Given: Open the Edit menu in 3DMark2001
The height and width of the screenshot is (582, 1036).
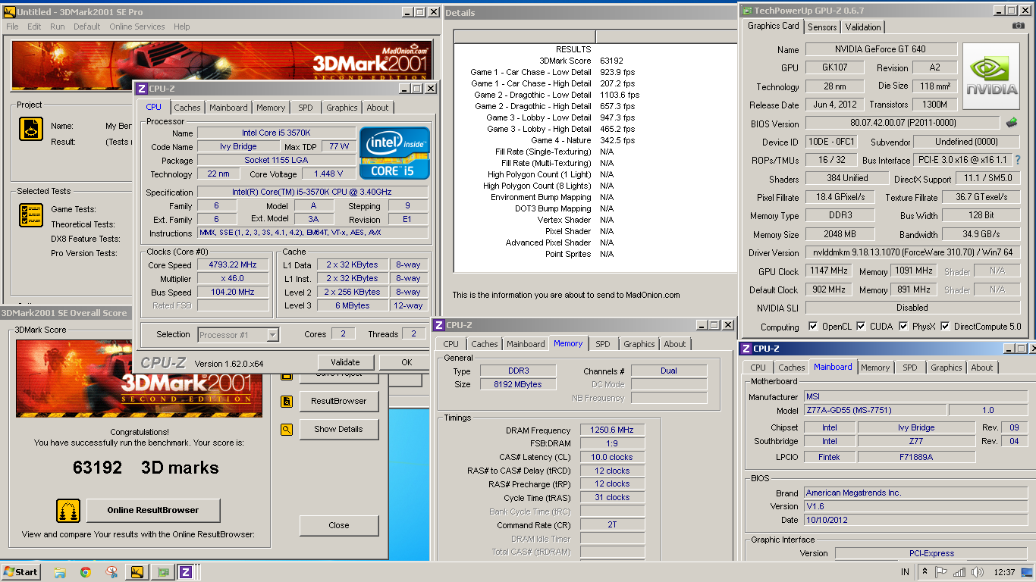Looking at the screenshot, I should pyautogui.click(x=34, y=27).
